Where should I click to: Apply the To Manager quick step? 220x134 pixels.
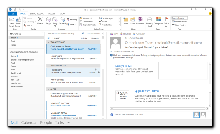click(106, 18)
